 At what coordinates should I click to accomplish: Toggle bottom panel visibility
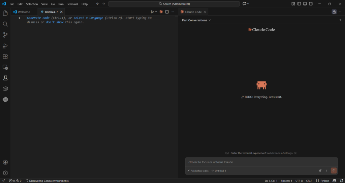[x=305, y=4]
